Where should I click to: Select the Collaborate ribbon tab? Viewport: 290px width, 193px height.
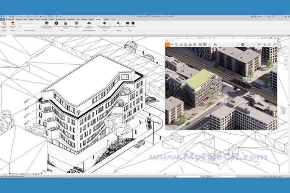[x=71, y=19]
